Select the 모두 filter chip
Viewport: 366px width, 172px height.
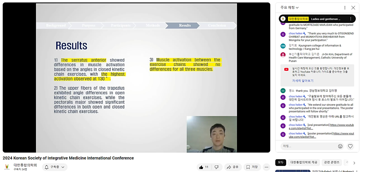point(280,162)
